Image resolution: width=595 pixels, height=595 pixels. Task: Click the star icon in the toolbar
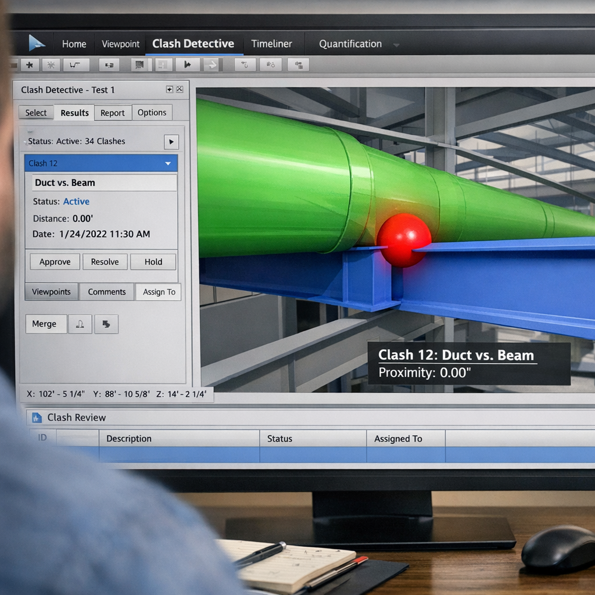(30, 65)
